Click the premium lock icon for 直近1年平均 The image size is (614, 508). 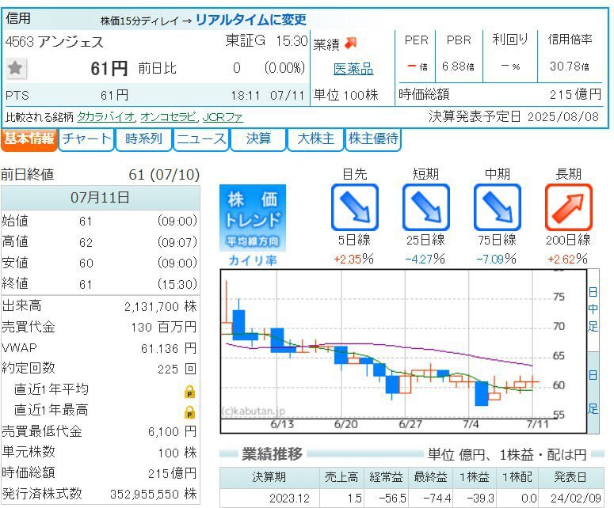point(189,392)
